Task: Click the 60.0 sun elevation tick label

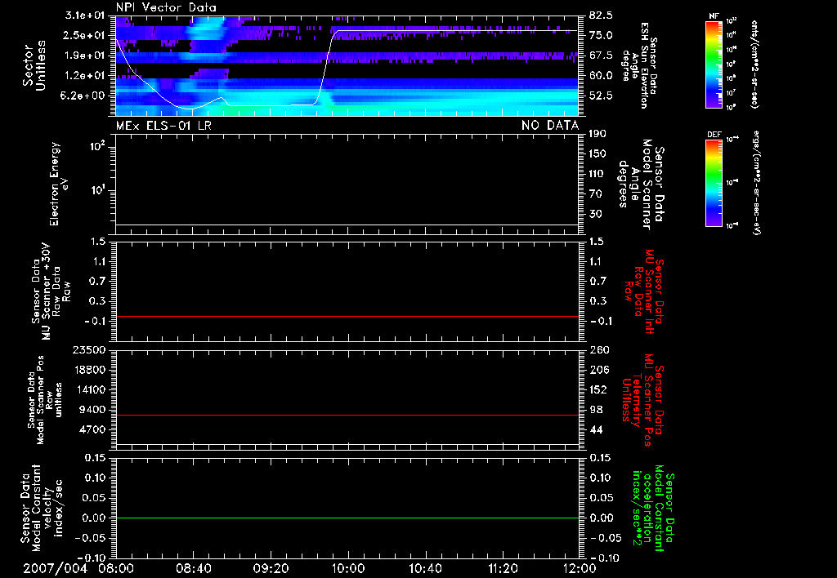Action: (x=601, y=76)
